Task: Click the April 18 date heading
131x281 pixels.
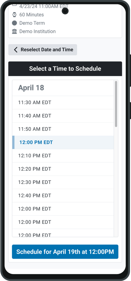Action: [x=31, y=88]
